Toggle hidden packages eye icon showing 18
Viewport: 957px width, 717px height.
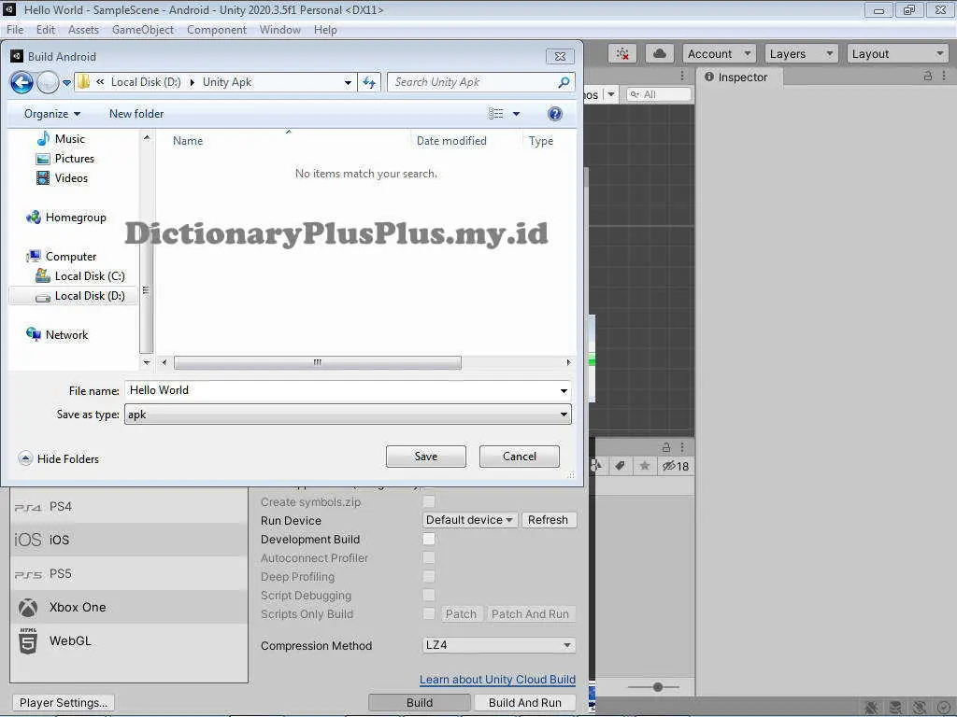(676, 467)
